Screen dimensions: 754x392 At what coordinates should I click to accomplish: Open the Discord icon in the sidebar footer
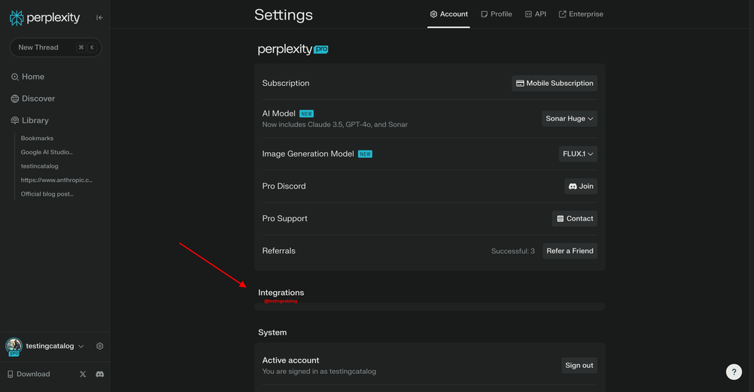[100, 374]
